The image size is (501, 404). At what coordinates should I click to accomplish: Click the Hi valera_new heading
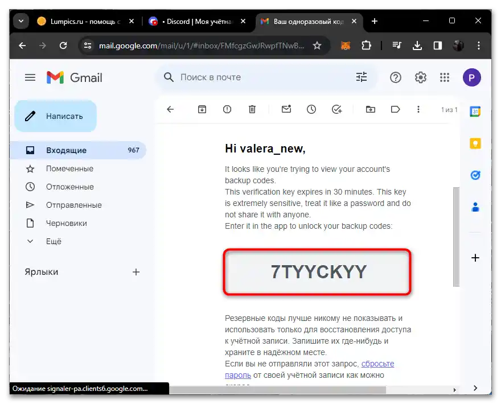pos(265,149)
